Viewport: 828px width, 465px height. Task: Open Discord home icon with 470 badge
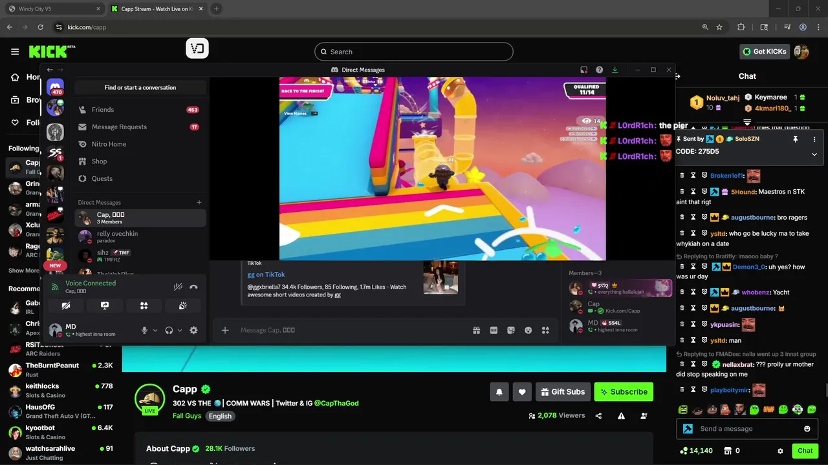56,87
